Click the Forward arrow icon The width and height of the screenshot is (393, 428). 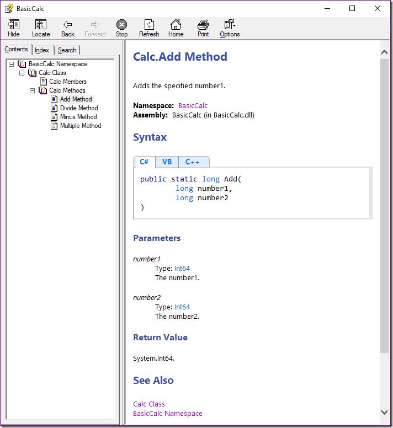(x=95, y=25)
